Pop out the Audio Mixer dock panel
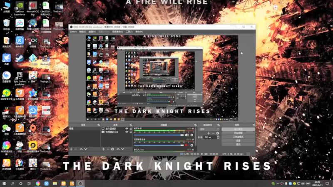The image size is (333, 187). 195,125
